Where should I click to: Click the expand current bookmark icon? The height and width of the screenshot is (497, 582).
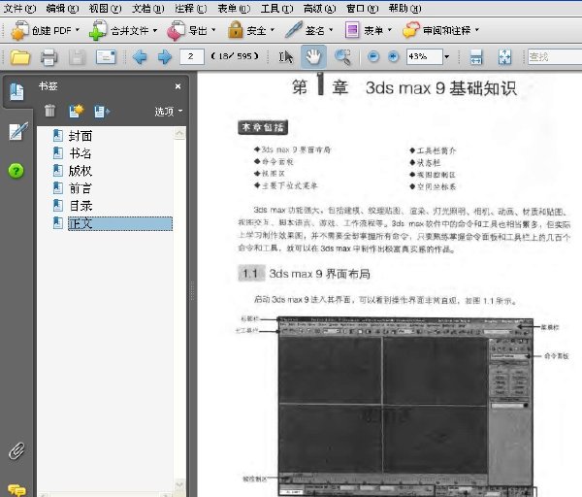(102, 111)
